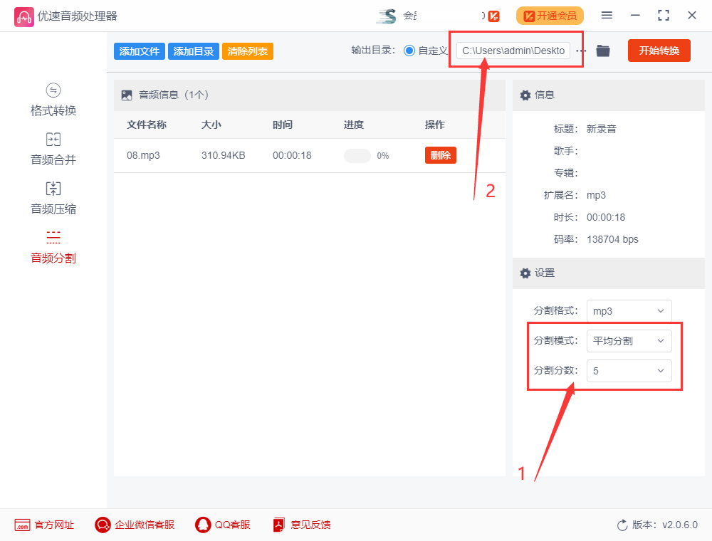
Task: Switch to 音频压缩 mode
Action: [x=53, y=196]
